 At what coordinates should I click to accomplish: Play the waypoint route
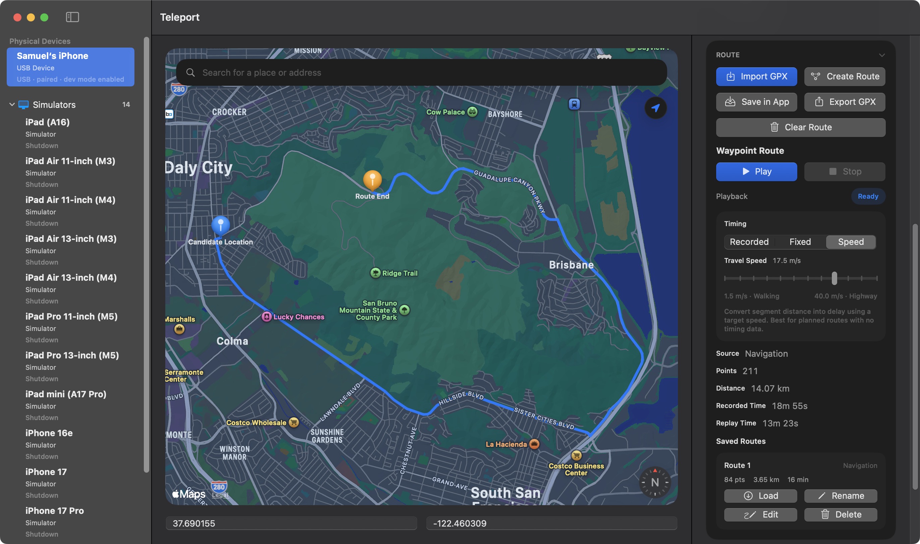click(x=756, y=172)
